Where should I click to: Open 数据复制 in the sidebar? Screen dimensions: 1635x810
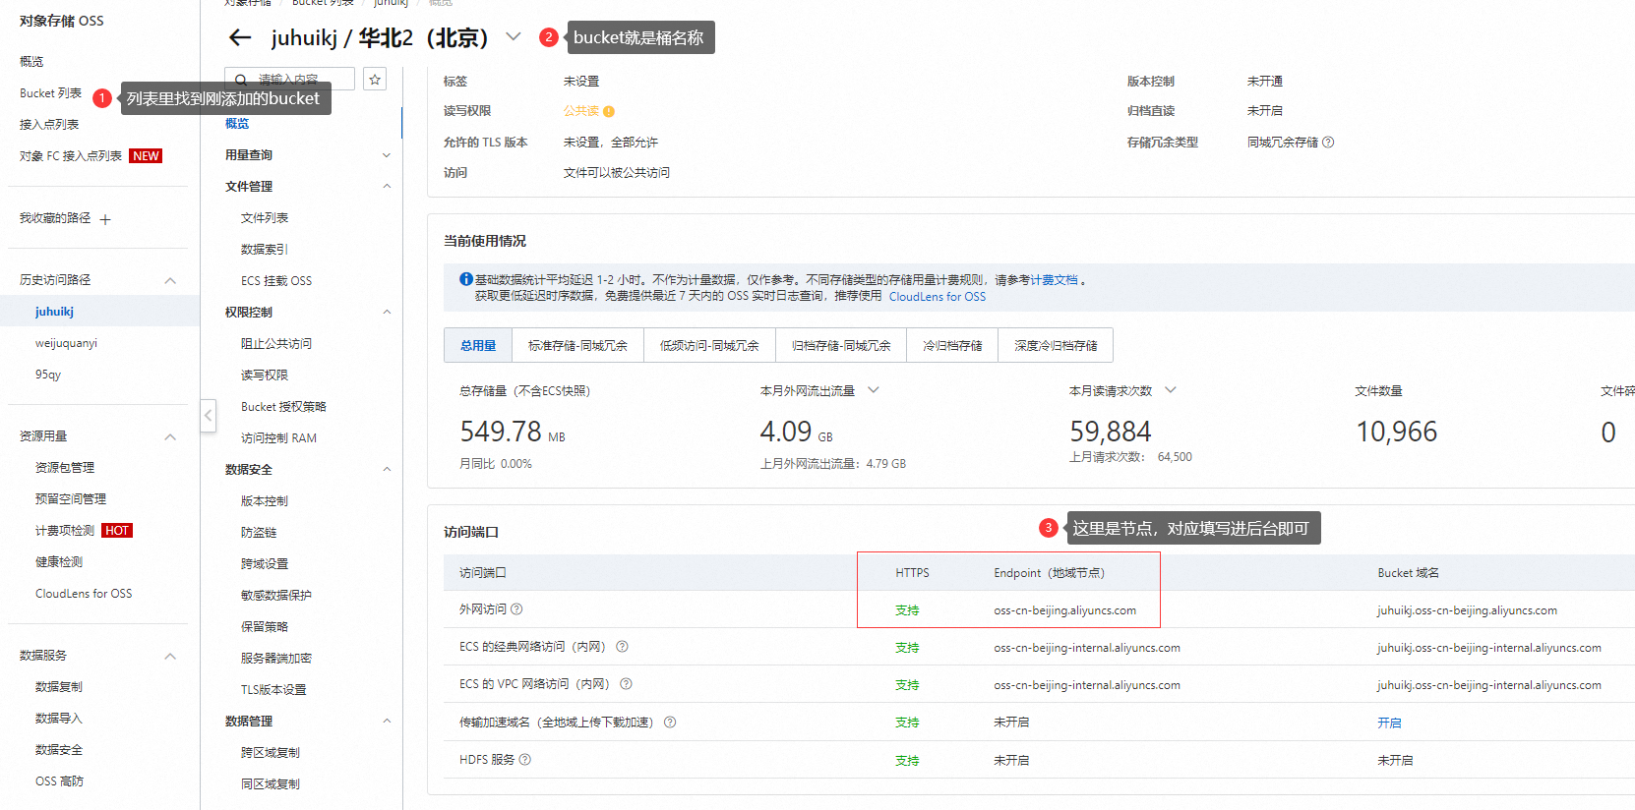(x=59, y=687)
